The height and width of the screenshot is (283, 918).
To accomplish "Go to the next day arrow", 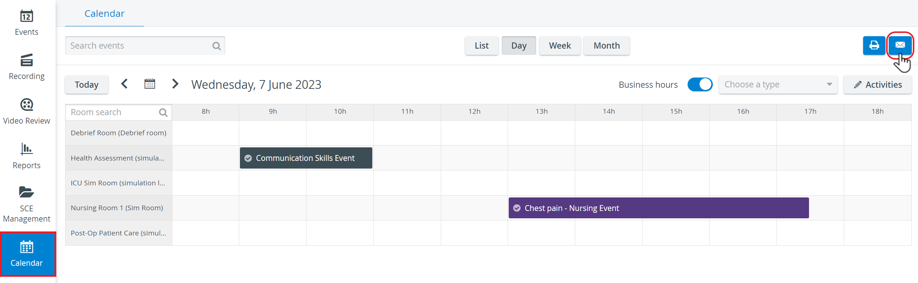I will [x=175, y=84].
